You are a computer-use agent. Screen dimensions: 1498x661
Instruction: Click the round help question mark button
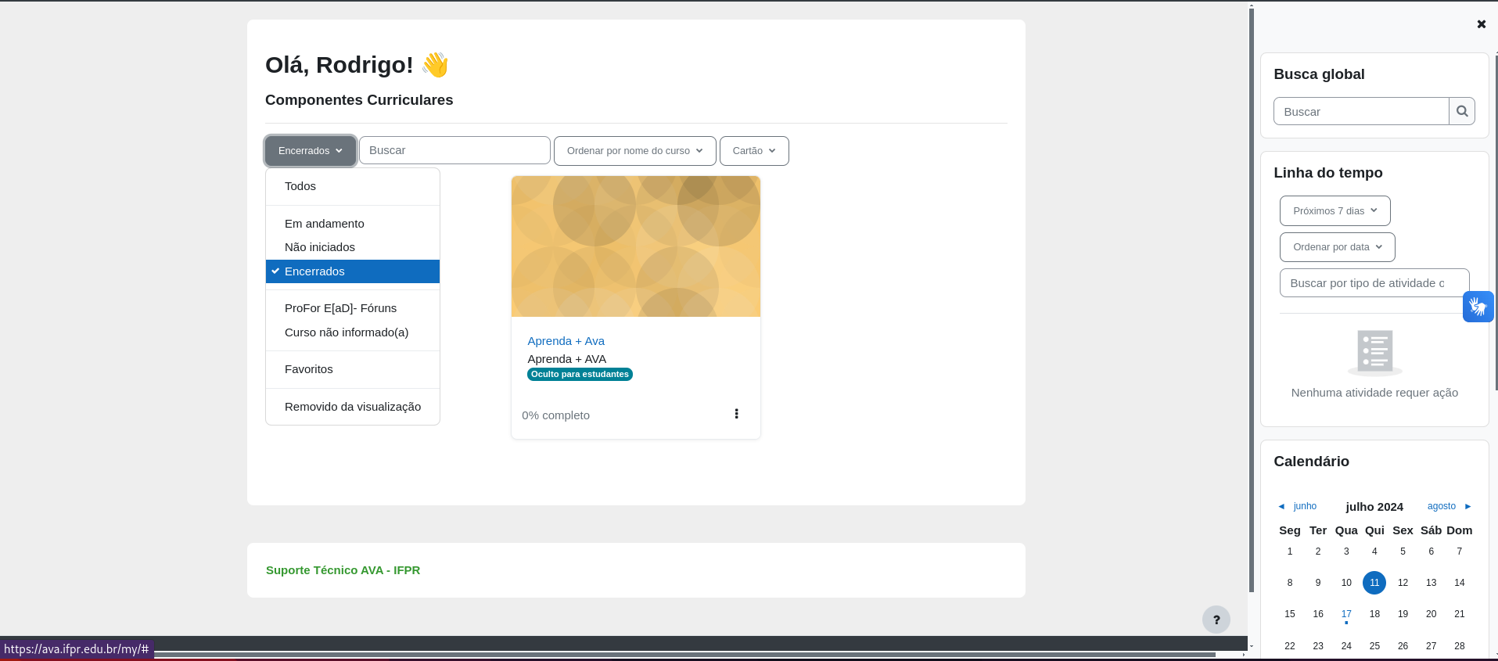click(1216, 620)
